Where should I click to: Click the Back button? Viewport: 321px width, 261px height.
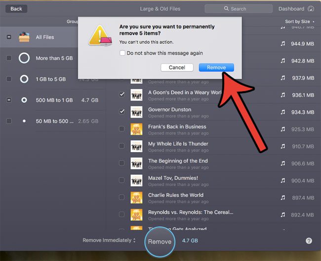pyautogui.click(x=16, y=9)
